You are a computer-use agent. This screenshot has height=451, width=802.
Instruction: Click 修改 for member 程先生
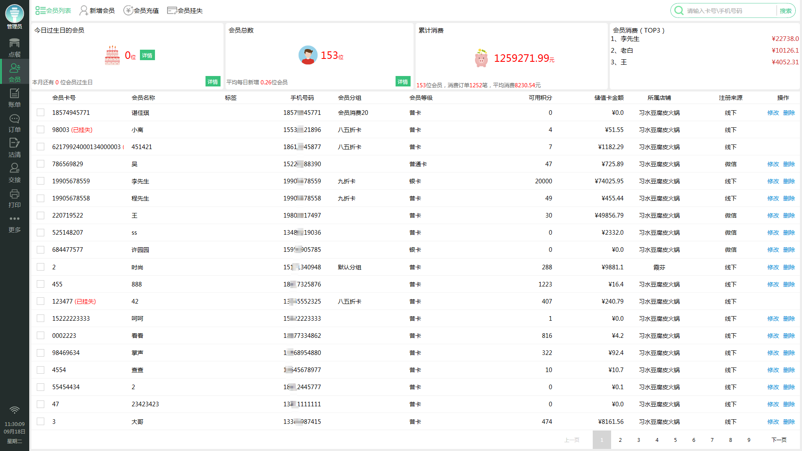point(773,198)
